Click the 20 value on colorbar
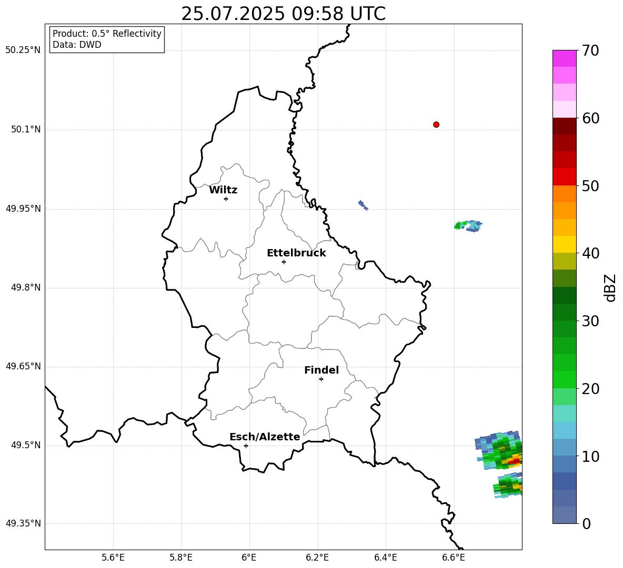 click(x=590, y=388)
